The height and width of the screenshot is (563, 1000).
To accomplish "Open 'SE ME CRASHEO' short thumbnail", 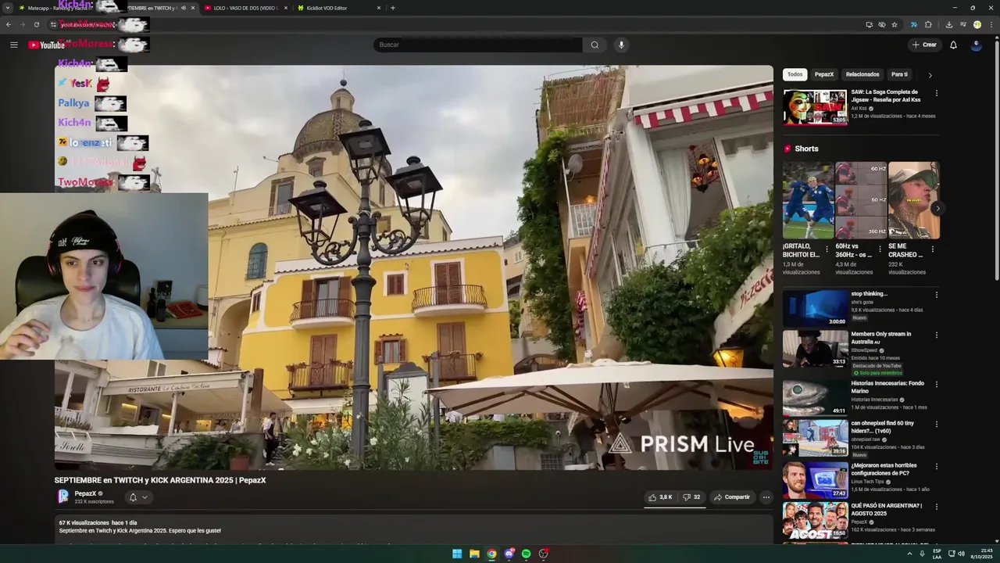I will click(913, 200).
